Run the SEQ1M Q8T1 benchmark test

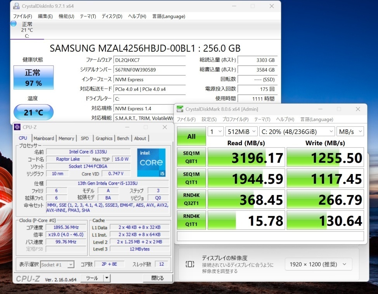tap(191, 158)
